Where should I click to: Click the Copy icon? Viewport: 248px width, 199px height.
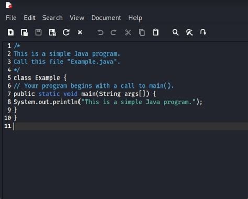point(142,32)
